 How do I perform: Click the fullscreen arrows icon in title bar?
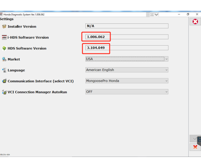[x=152, y=14]
